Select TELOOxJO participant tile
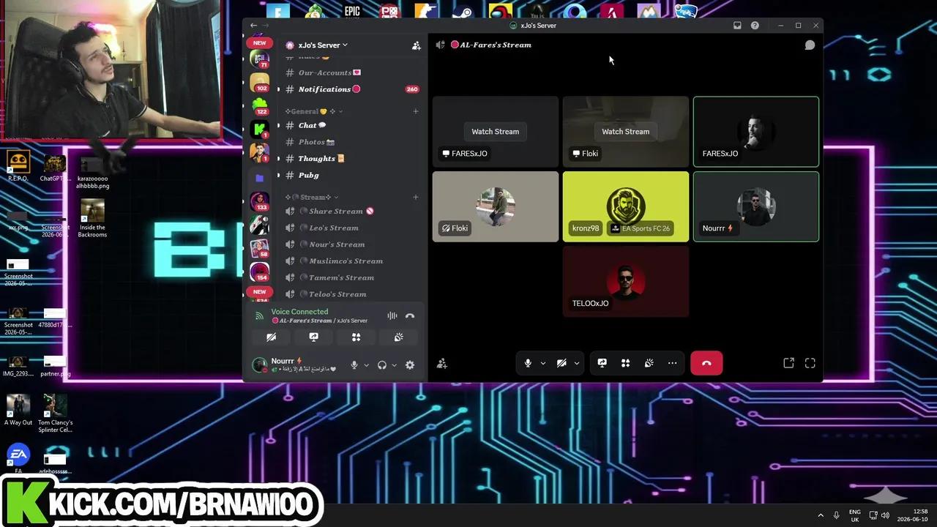 626,281
